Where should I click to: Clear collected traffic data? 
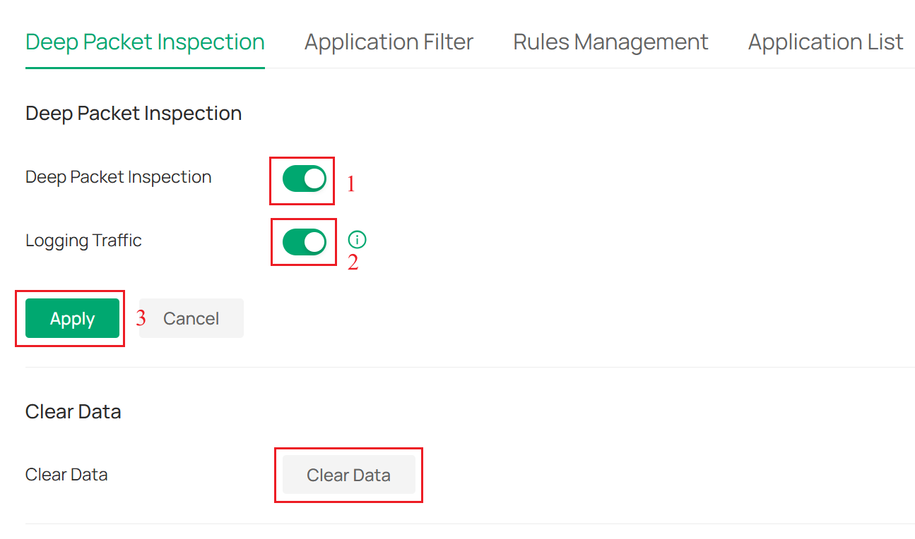[348, 475]
